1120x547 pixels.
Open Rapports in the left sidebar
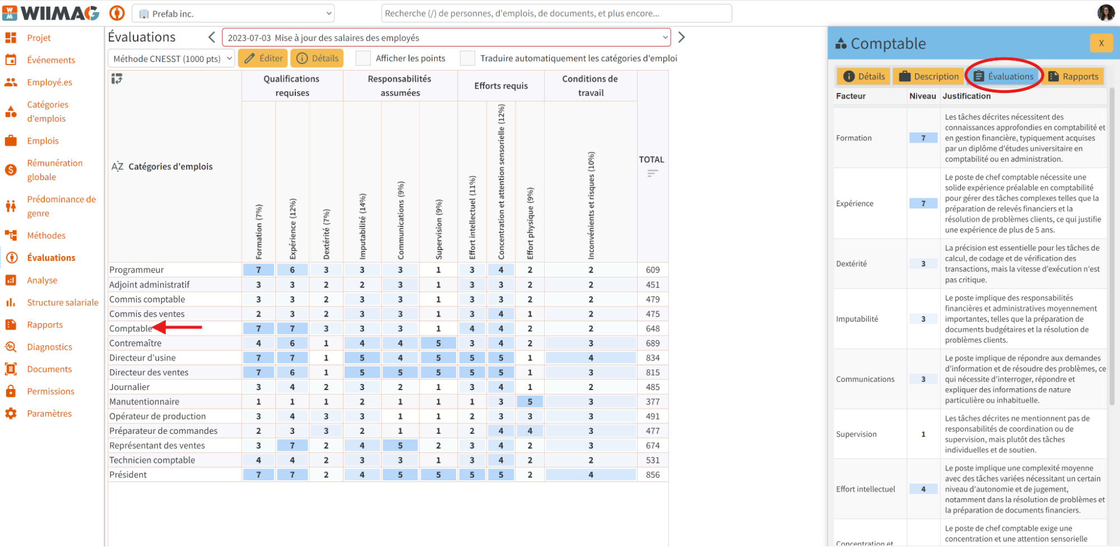point(45,325)
